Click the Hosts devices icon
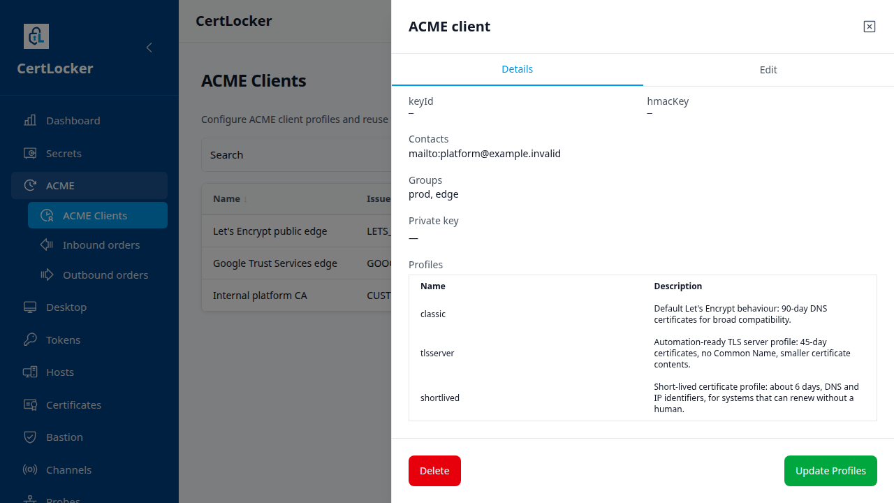Viewport: 894px width, 503px height. 30,372
